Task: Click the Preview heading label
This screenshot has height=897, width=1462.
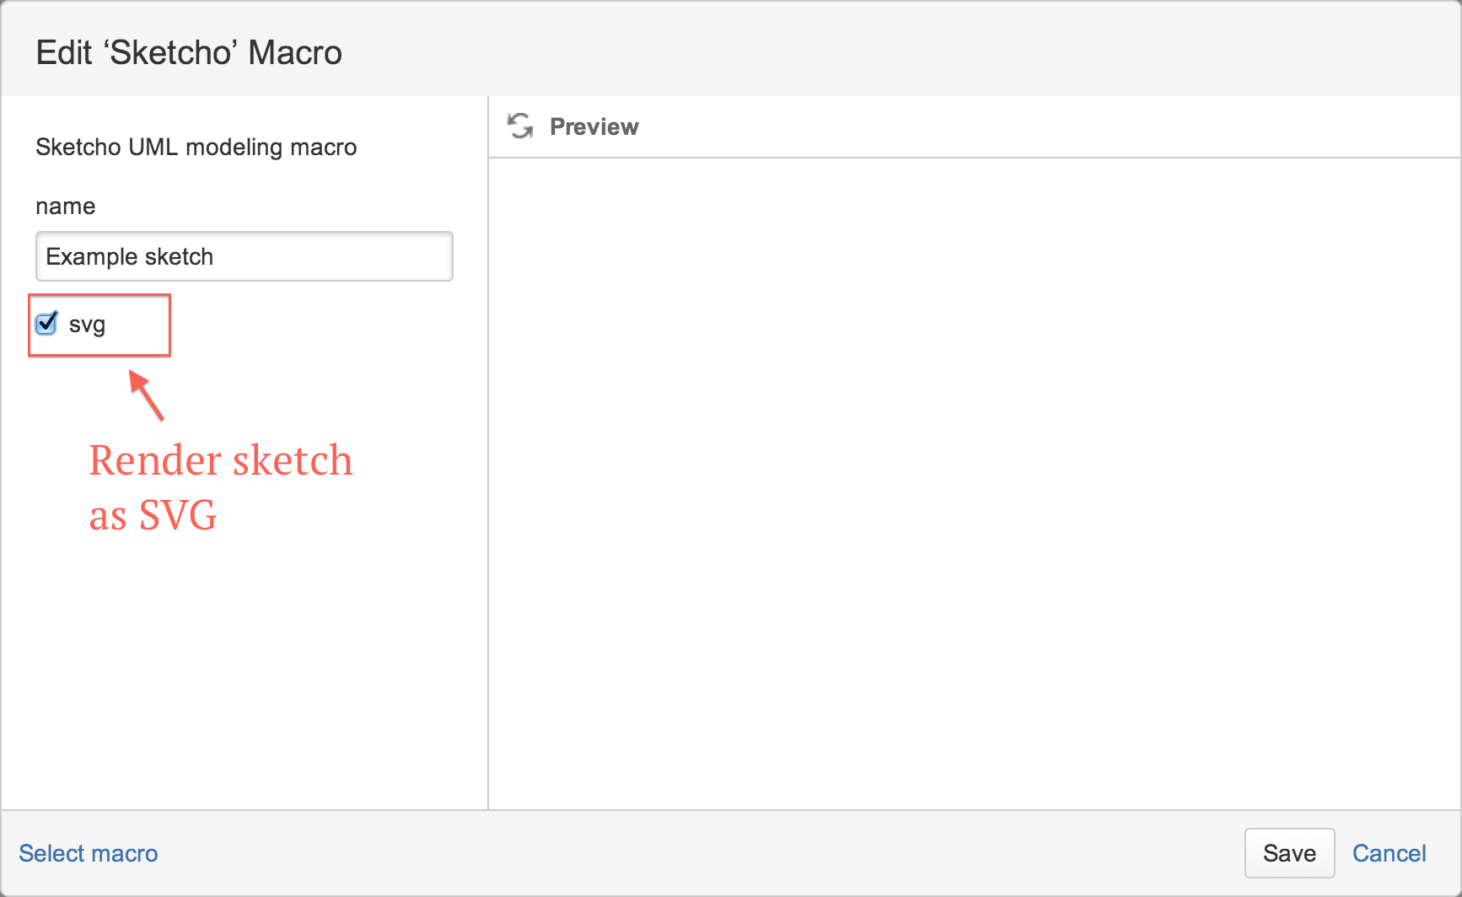Action: coord(594,126)
